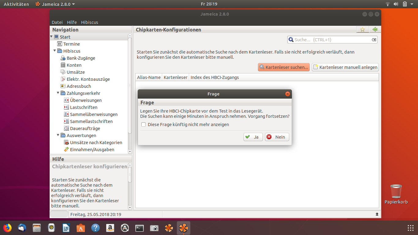Screen dimensions: 418x235
Task: Clear search field with the clear icon
Action: pyautogui.click(x=374, y=40)
